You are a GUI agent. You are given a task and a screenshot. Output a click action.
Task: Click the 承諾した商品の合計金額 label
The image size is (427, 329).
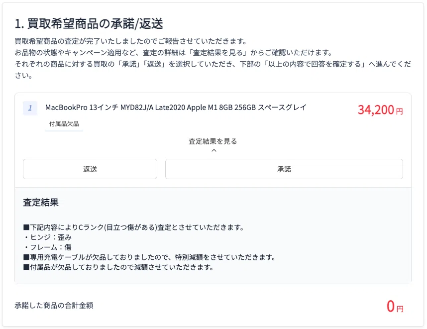click(x=54, y=305)
